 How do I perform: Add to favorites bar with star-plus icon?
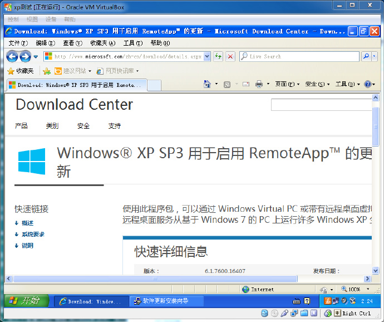click(x=47, y=71)
